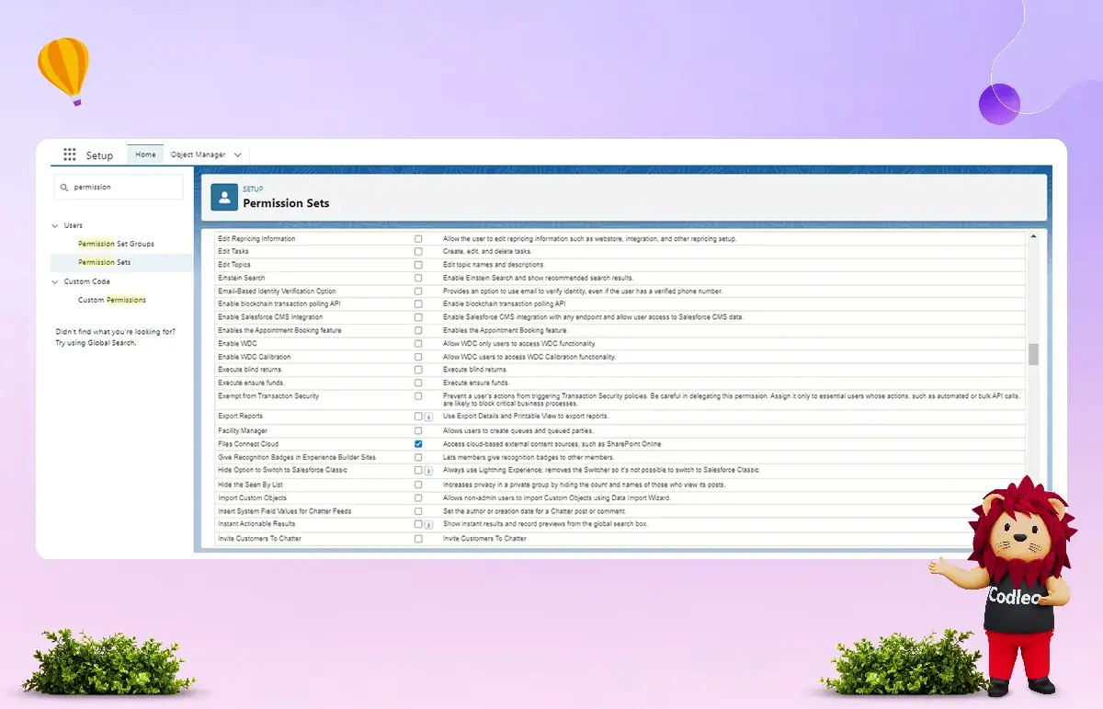Check the Edit Topics permission
Image resolution: width=1103 pixels, height=709 pixels.
coord(418,265)
